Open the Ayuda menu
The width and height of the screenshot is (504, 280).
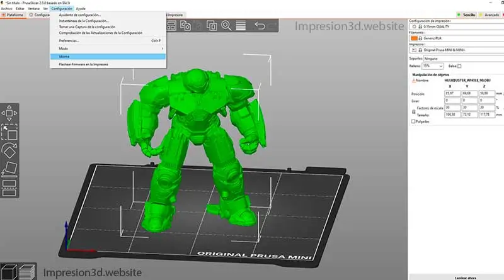coord(81,9)
